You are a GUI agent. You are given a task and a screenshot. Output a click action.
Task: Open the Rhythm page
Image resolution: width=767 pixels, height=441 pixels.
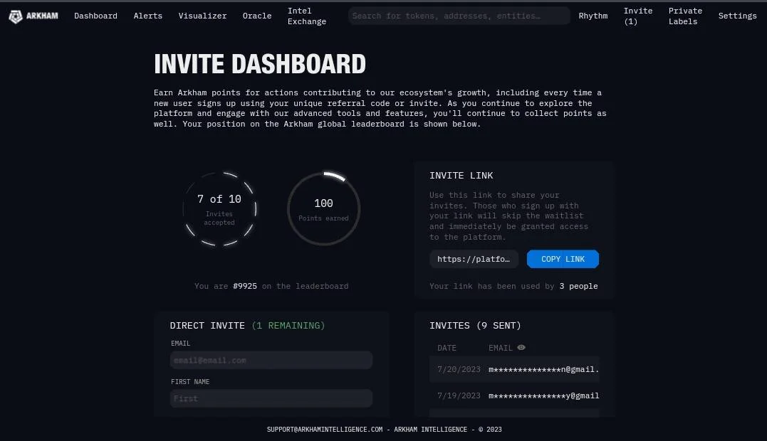(x=593, y=16)
